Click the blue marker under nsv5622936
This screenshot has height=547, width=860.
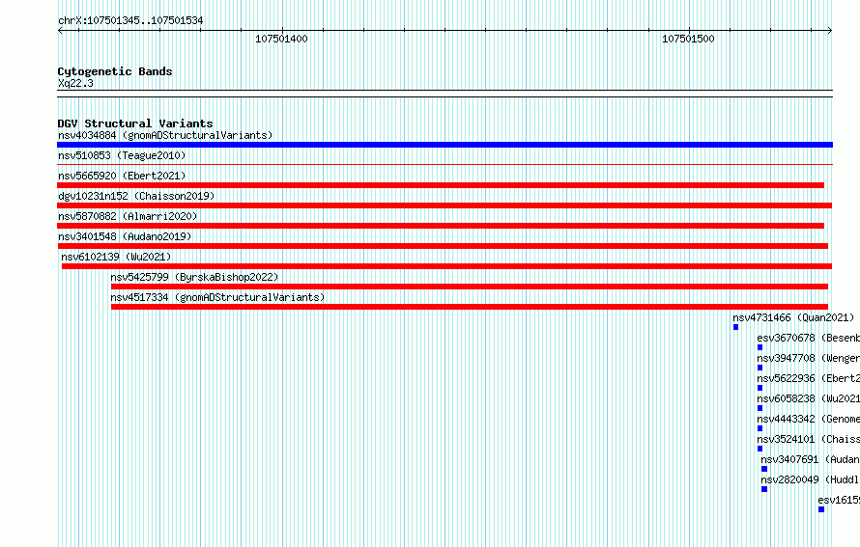(760, 388)
